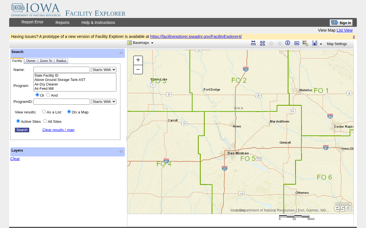Image resolution: width=366 pixels, height=228 pixels.
Task: Activate the identify info tool
Action: pos(288,43)
